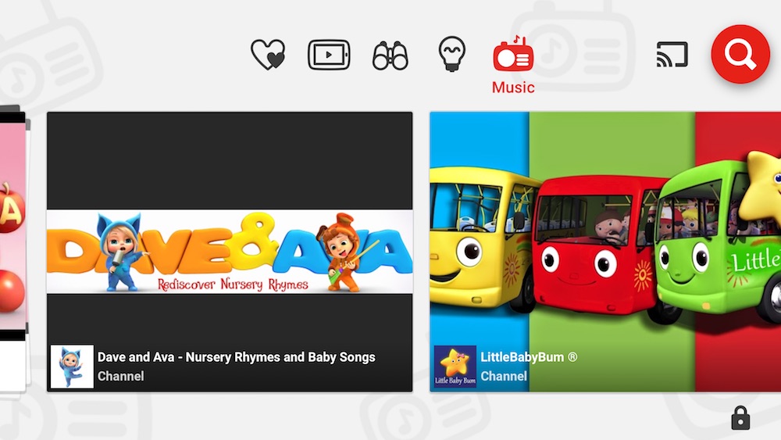Select the Music radio icon

(513, 53)
